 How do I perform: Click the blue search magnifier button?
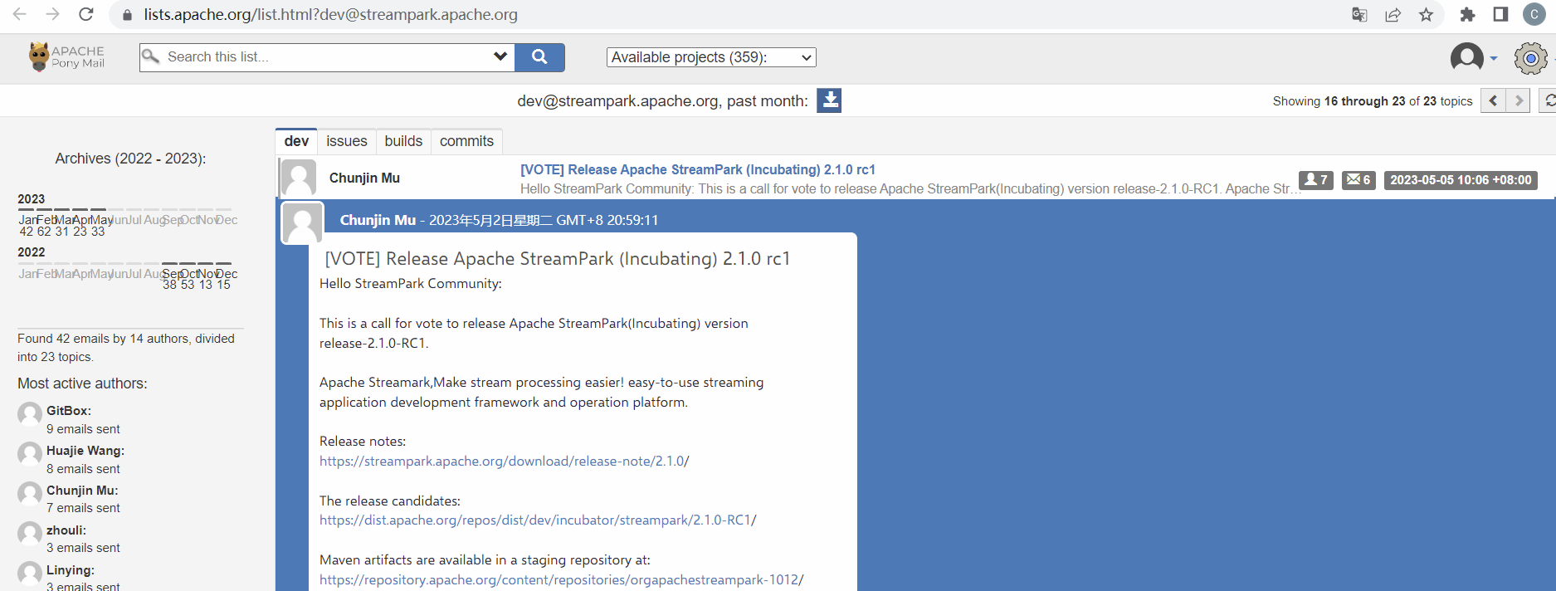pyautogui.click(x=539, y=57)
